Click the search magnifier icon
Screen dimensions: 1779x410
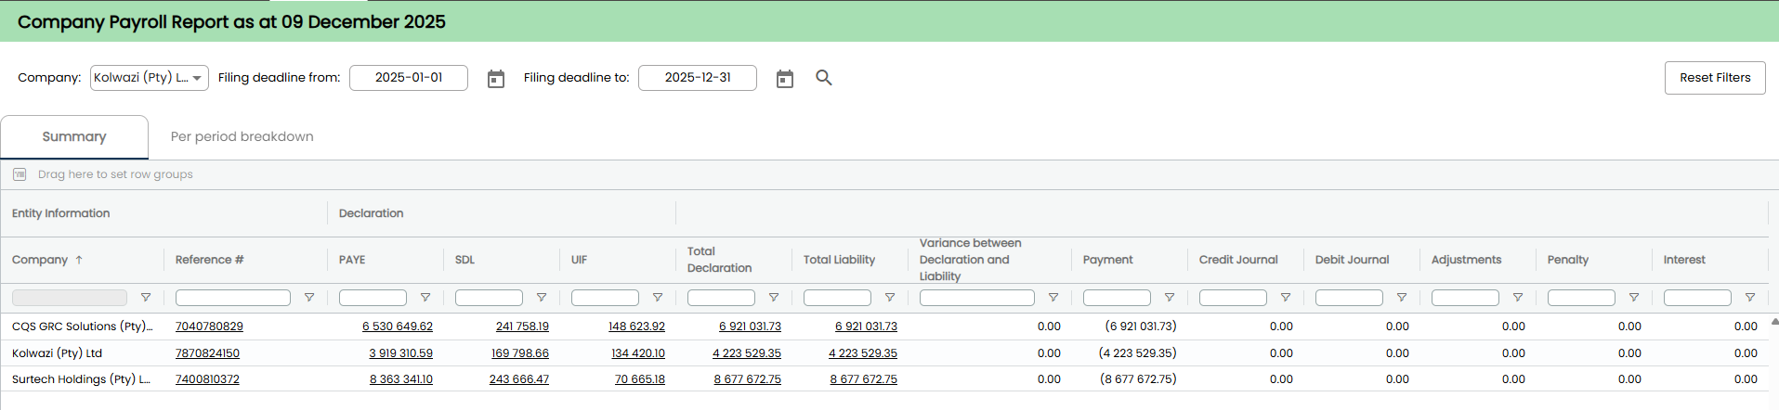point(824,78)
